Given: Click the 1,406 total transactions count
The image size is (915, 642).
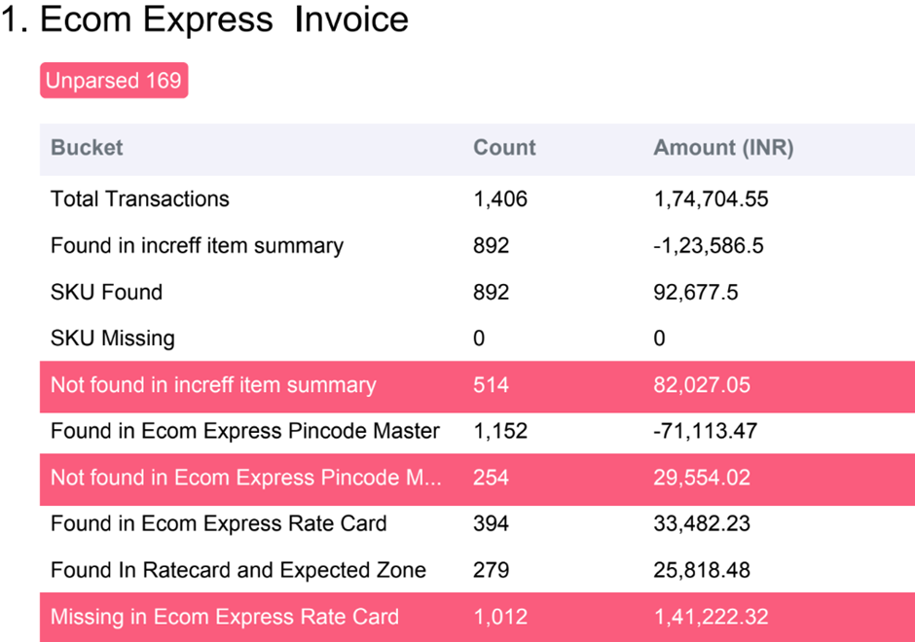Looking at the screenshot, I should [500, 199].
